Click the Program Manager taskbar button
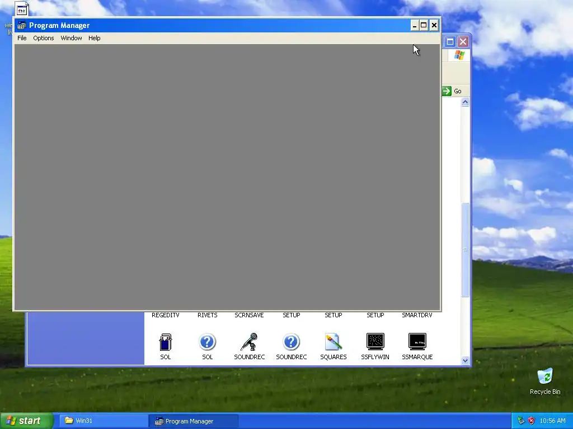Screen dimensions: 573x429 click(193, 421)
